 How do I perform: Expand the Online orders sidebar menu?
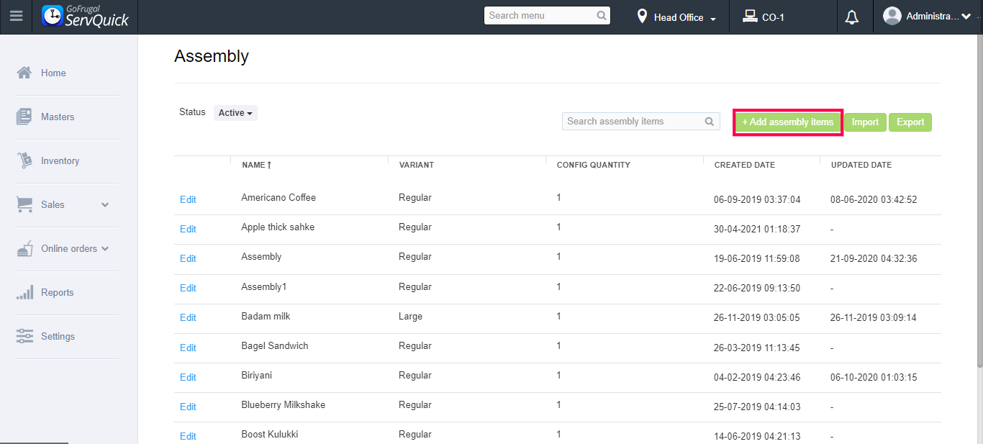105,249
